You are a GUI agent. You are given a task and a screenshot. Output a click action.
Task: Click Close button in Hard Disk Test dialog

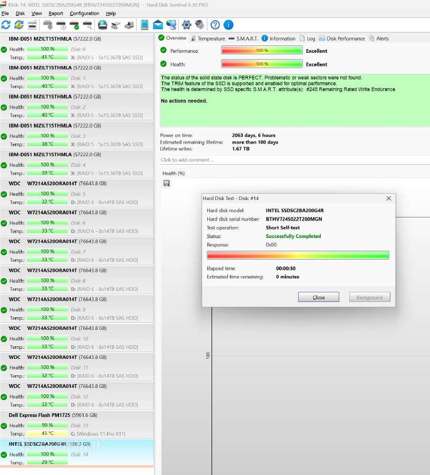319,297
